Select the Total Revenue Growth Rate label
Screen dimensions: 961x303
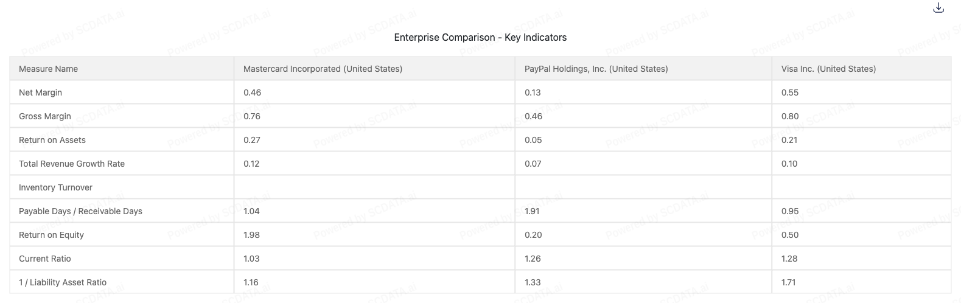pyautogui.click(x=72, y=164)
